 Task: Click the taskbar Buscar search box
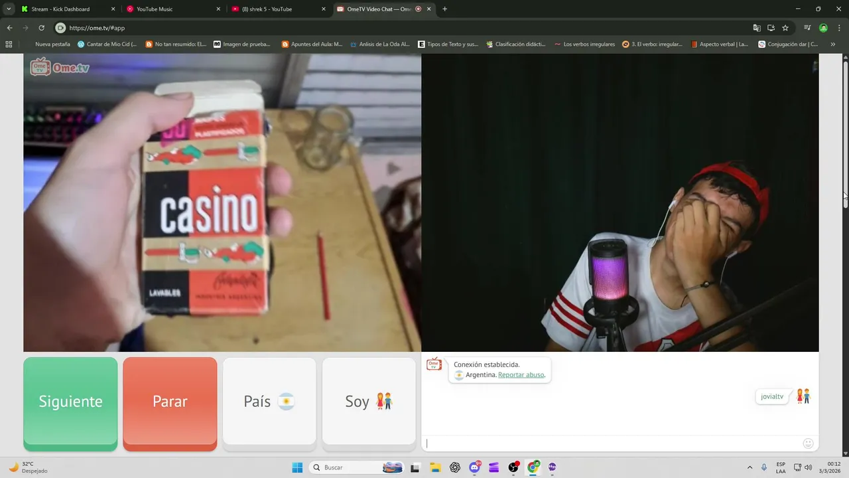(x=358, y=467)
